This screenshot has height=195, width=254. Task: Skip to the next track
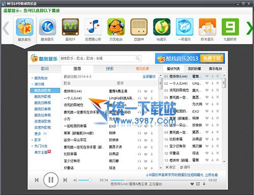point(65,180)
